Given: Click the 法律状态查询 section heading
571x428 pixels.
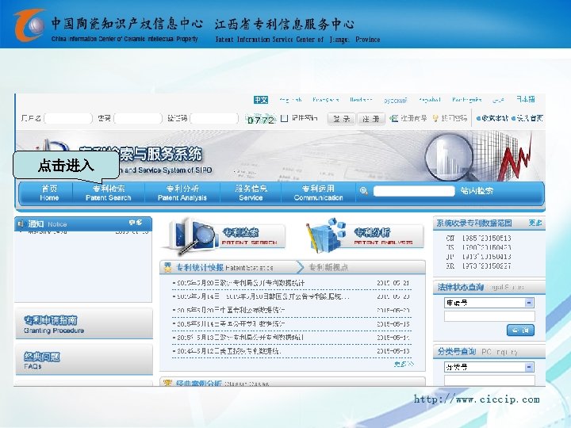Looking at the screenshot, I should pos(460,287).
